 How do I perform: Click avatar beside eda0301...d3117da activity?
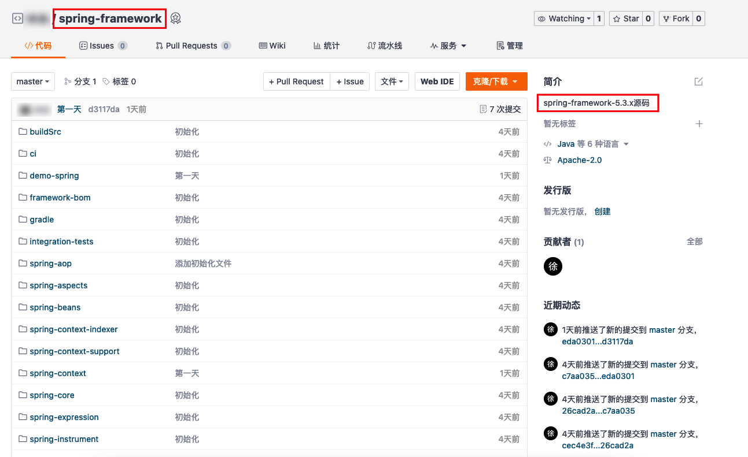click(x=551, y=329)
